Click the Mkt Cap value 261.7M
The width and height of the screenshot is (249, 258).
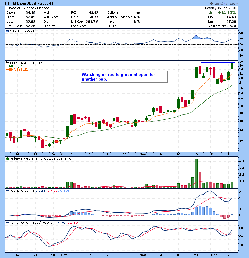(x=92, y=21)
